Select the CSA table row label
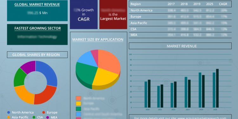Image resolution: width=238 pixels, height=119 pixels. pyautogui.click(x=133, y=29)
